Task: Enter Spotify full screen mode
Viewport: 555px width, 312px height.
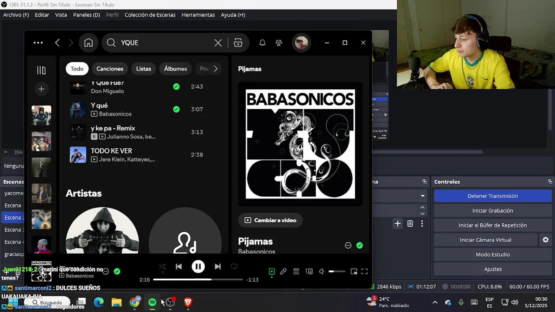Action: [365, 272]
